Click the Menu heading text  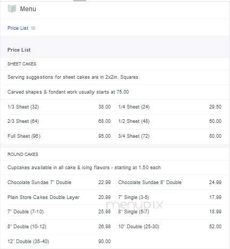coord(28,9)
